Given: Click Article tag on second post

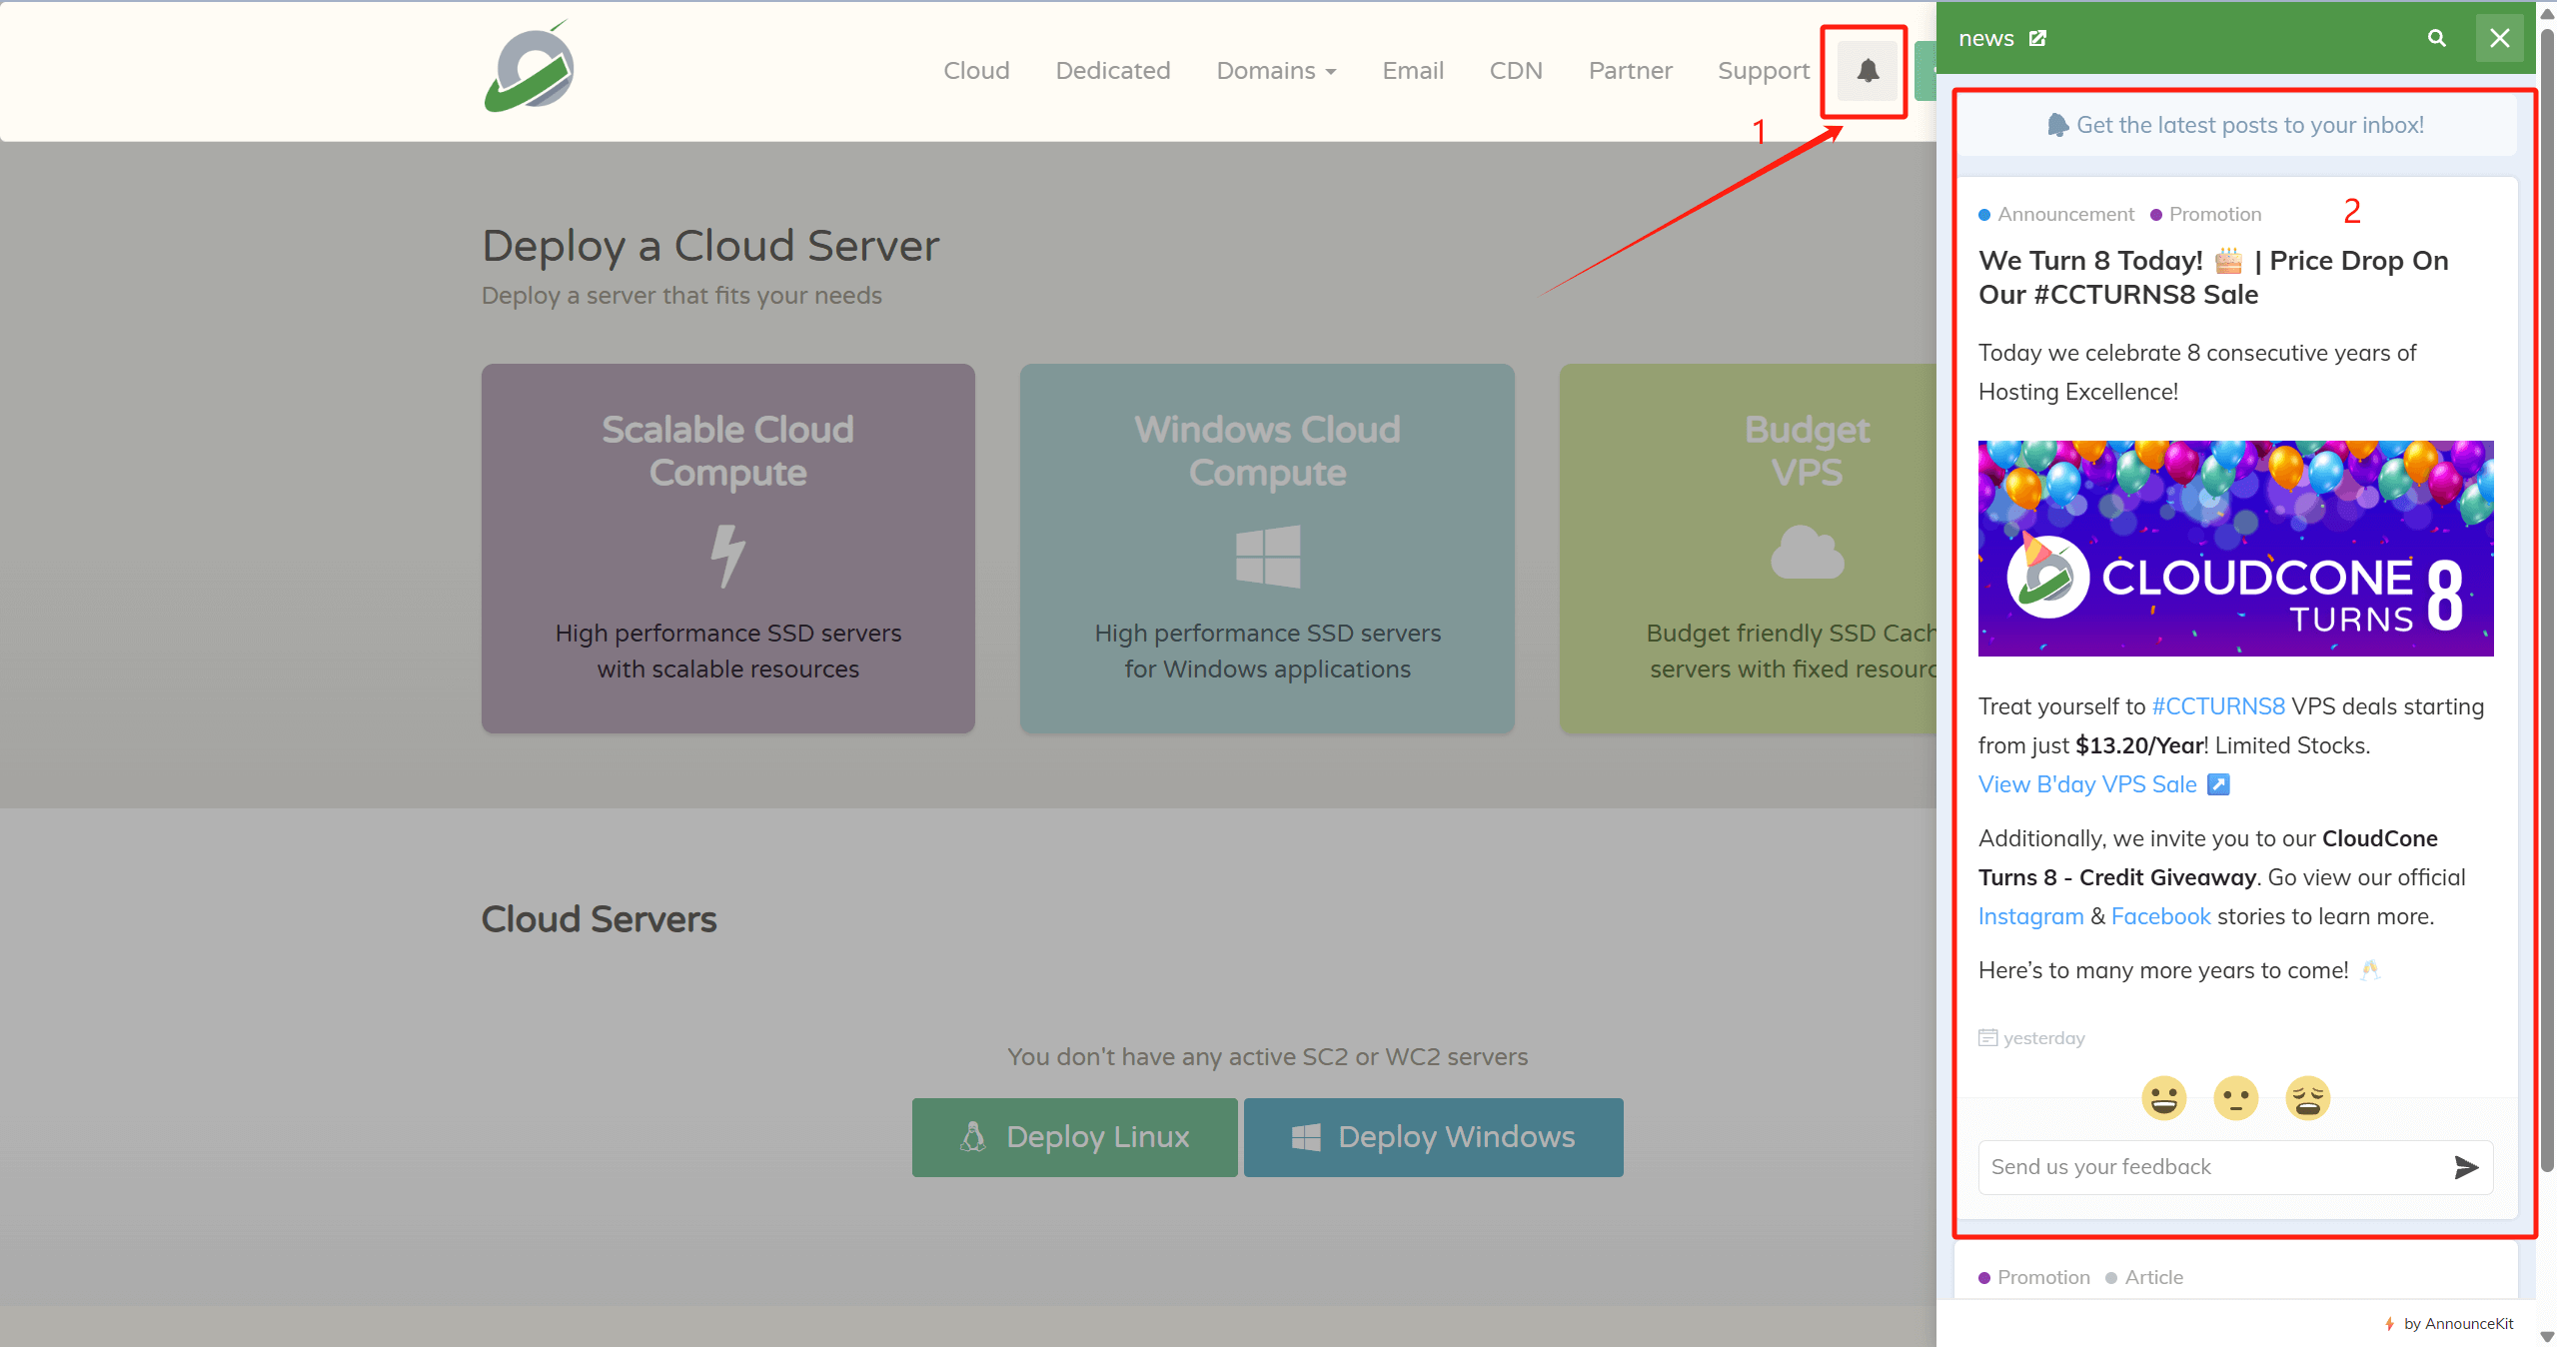Looking at the screenshot, I should 2143,1277.
